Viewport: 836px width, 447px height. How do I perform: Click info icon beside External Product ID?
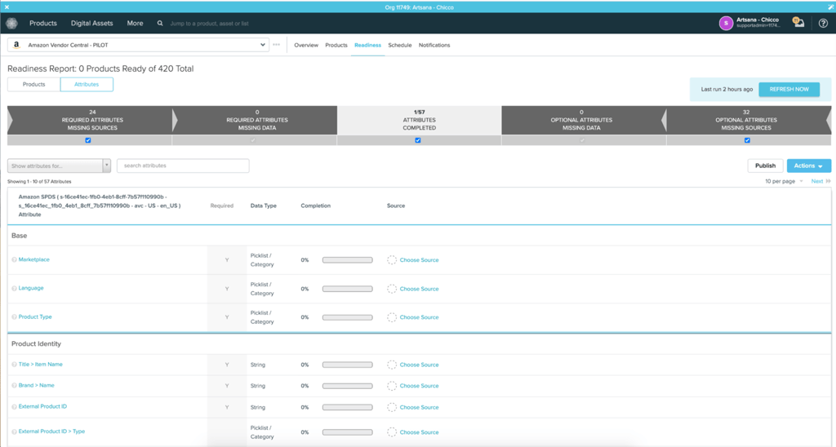pos(15,406)
